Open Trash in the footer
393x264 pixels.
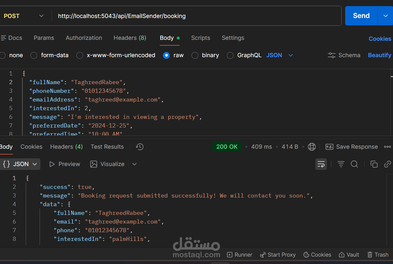[378, 255]
